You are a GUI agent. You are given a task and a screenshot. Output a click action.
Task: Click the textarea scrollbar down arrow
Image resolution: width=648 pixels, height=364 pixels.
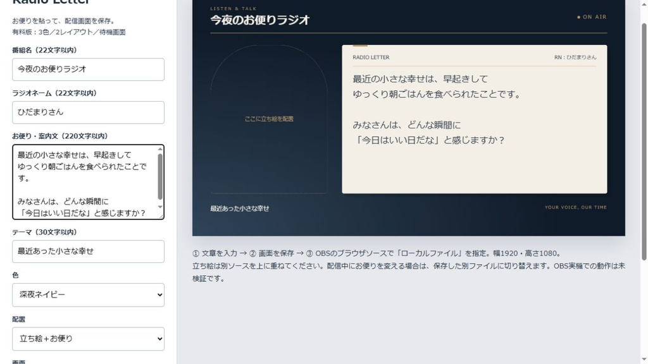click(160, 207)
